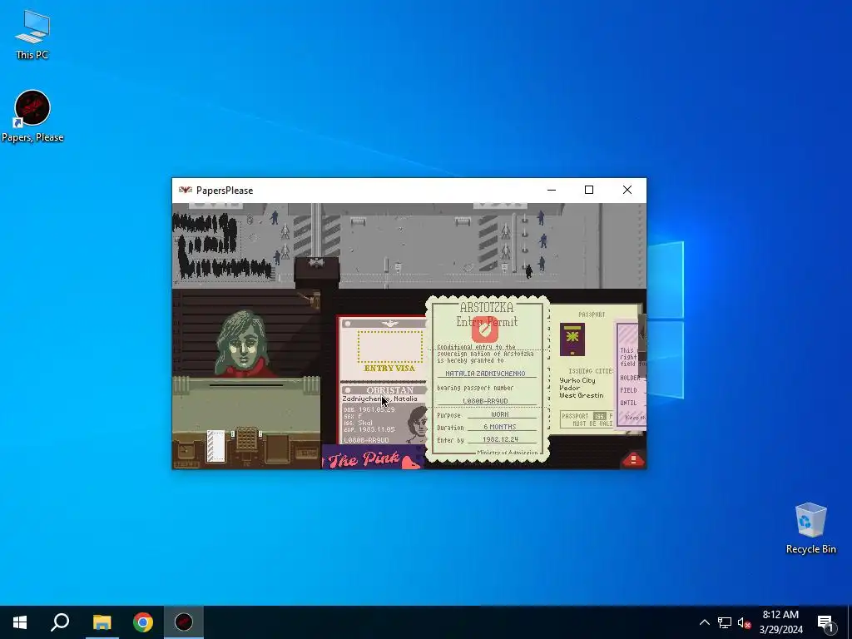The image size is (852, 639).
Task: Show hidden system tray icons
Action: tap(704, 622)
